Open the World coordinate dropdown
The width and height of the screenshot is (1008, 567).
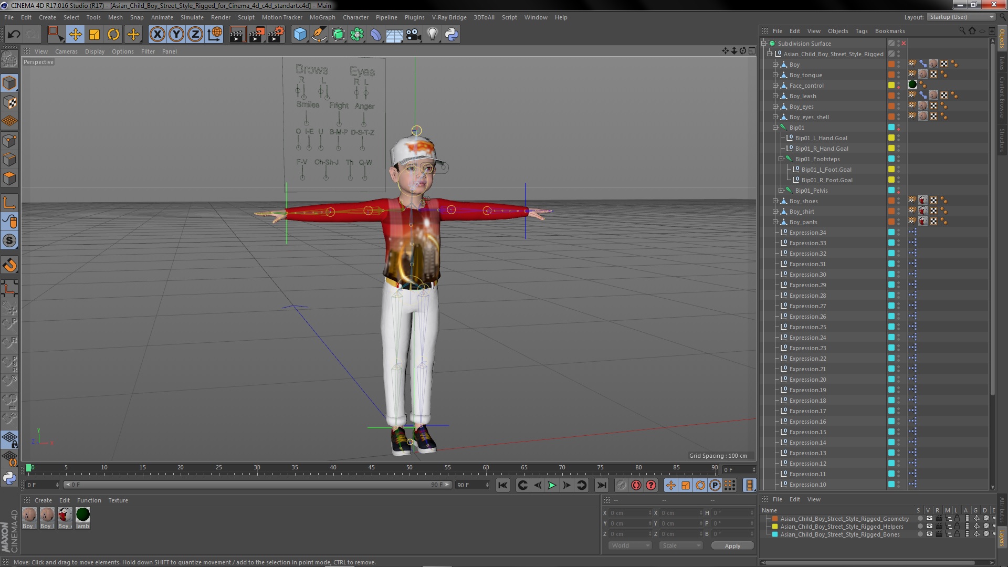coord(630,545)
